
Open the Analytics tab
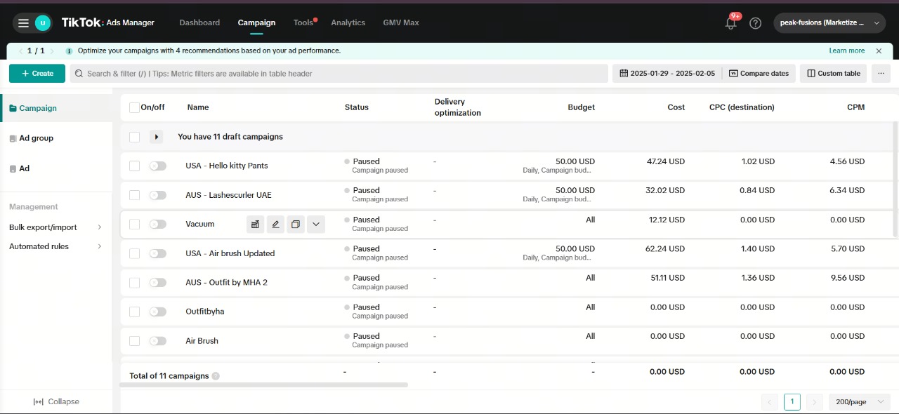coord(348,22)
